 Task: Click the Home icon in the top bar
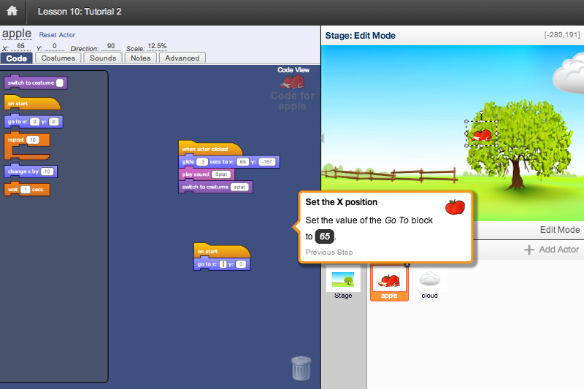coord(12,11)
